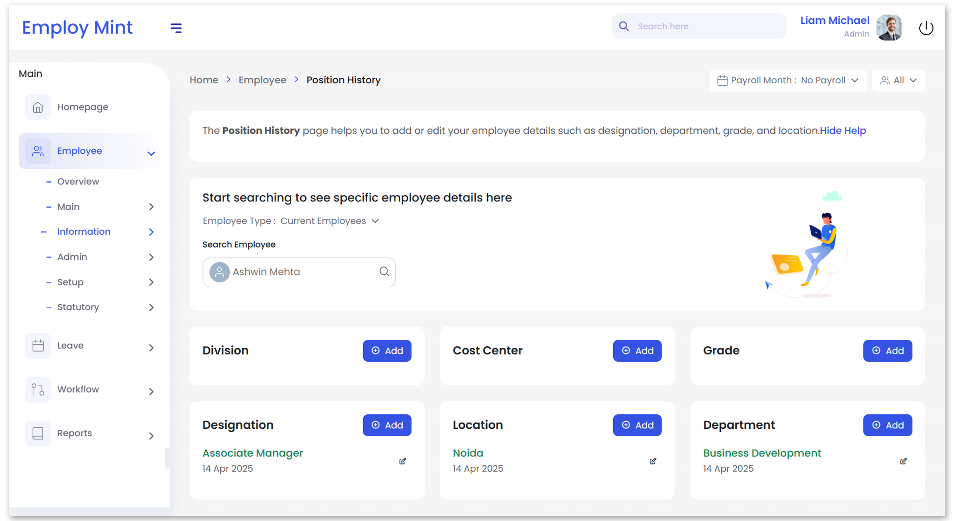Open the Homepage sidebar icon
This screenshot has width=954, height=521.
click(38, 107)
